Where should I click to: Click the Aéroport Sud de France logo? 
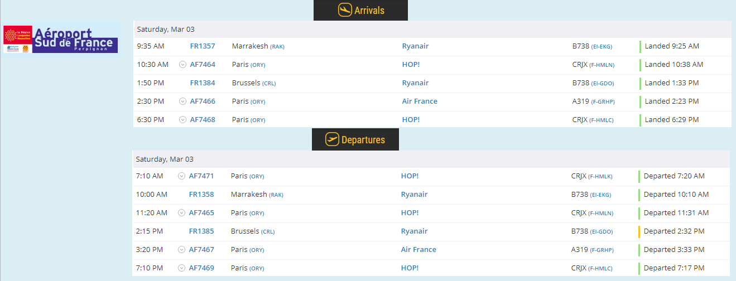(x=61, y=38)
